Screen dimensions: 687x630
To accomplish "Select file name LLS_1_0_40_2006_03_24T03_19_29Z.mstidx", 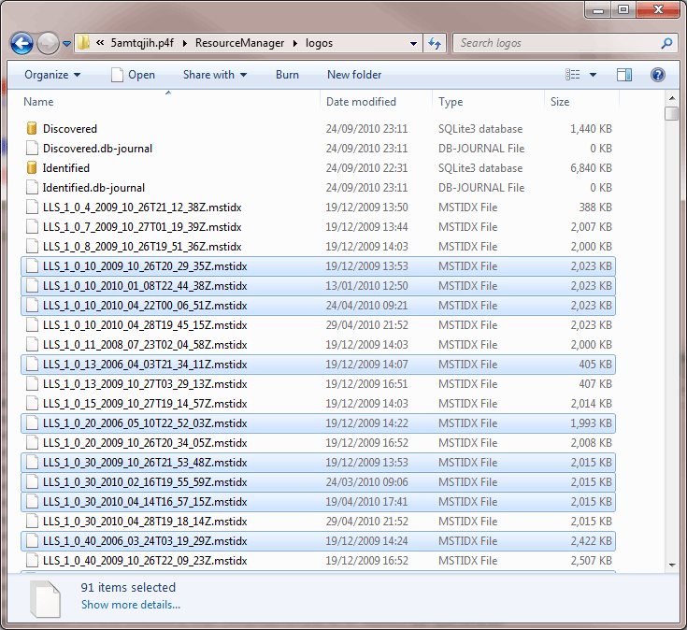I will point(145,541).
